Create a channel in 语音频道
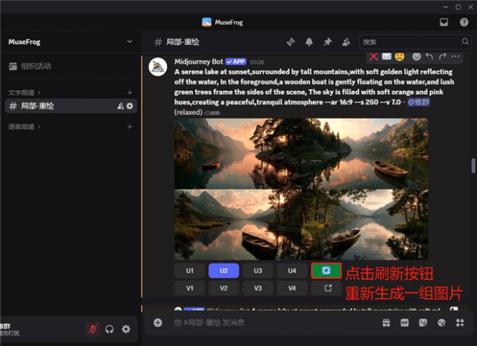The image size is (477, 346). click(130, 127)
